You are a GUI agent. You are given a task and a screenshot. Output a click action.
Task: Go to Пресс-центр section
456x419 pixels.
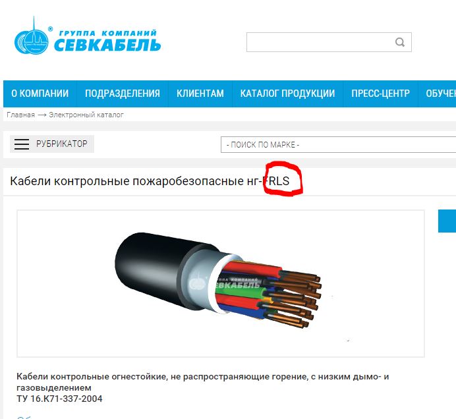[x=380, y=94]
